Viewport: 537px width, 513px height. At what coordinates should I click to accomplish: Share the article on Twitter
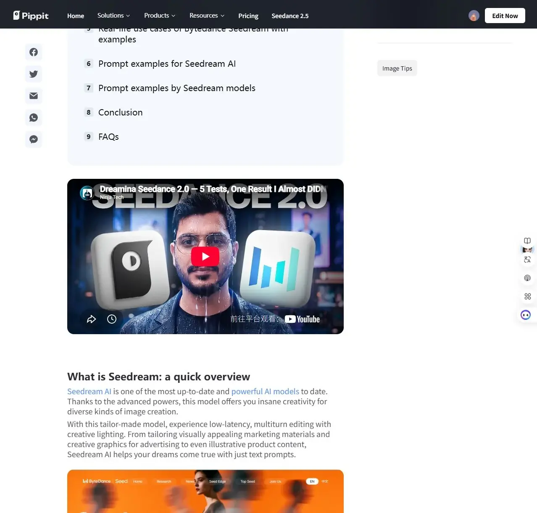[34, 74]
